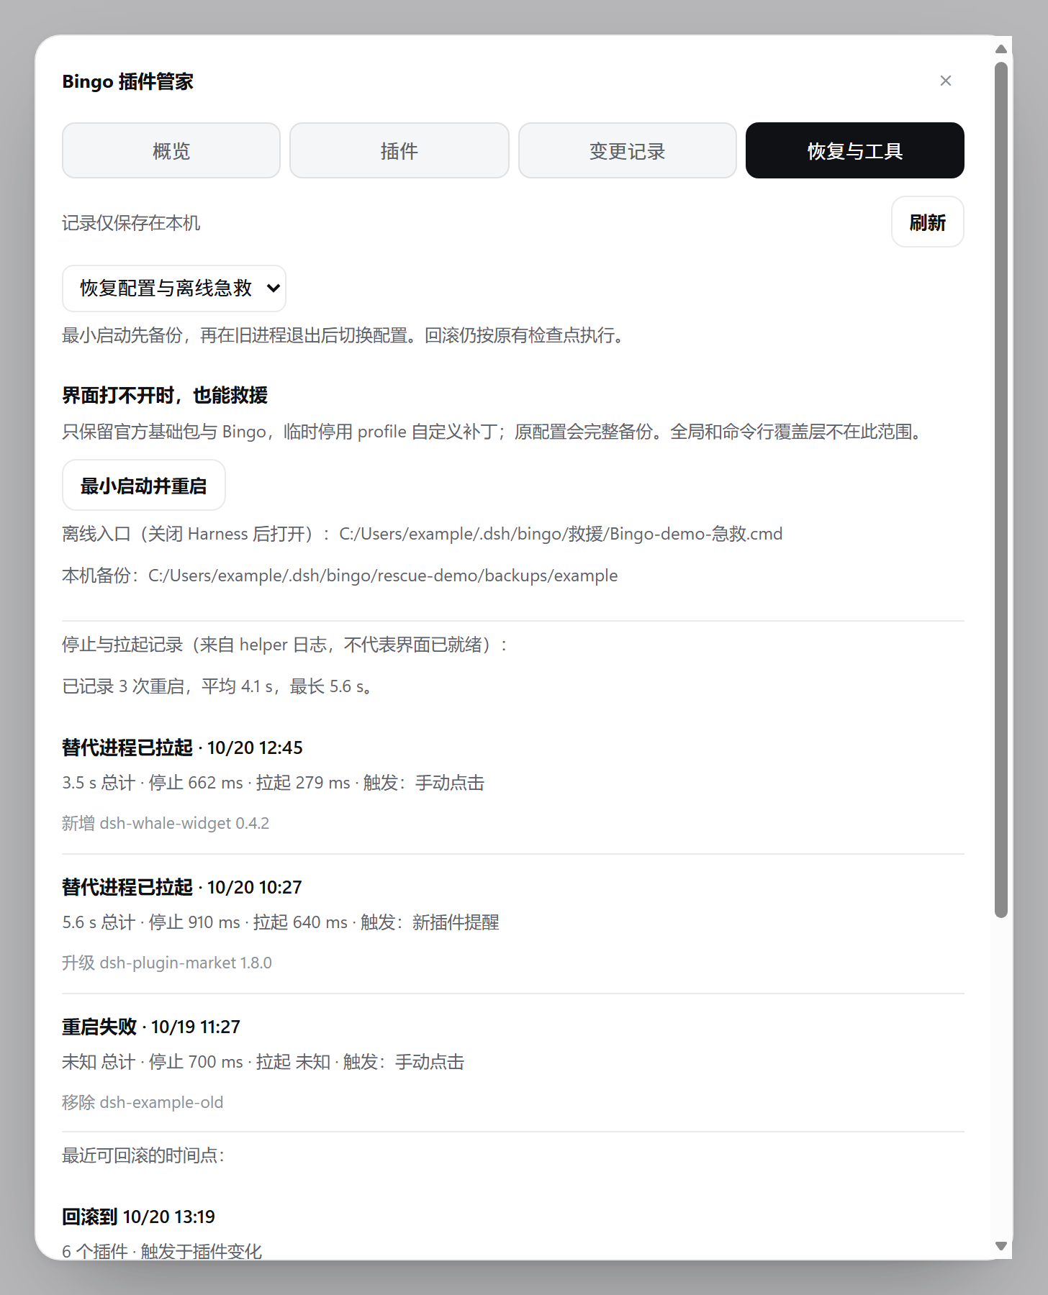Click the 替代进程已拉起 10/20 12:45 record
This screenshot has width=1048, height=1295.
tap(182, 748)
